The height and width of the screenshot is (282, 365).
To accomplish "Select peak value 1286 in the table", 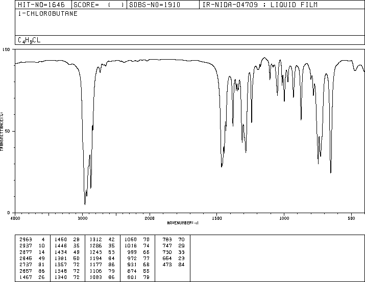I will tap(95, 246).
